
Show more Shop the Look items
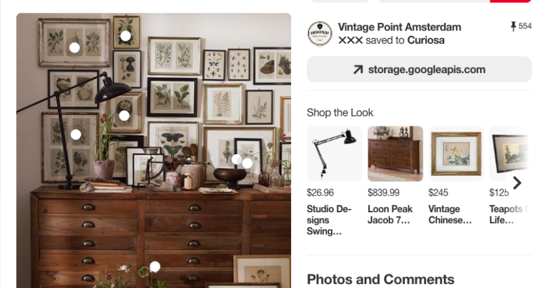pyautogui.click(x=517, y=183)
